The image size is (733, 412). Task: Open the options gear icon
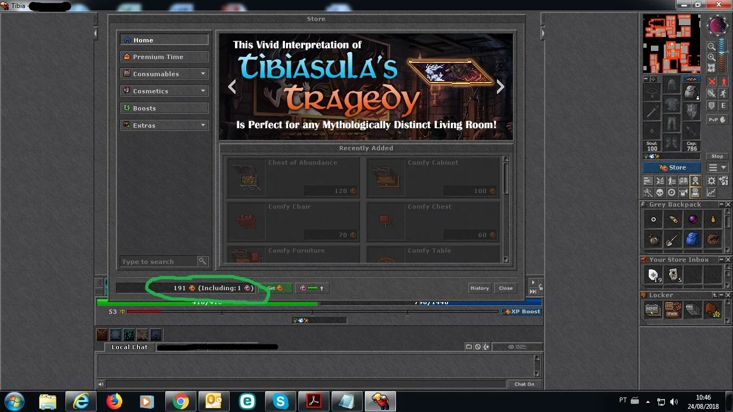coord(712,181)
